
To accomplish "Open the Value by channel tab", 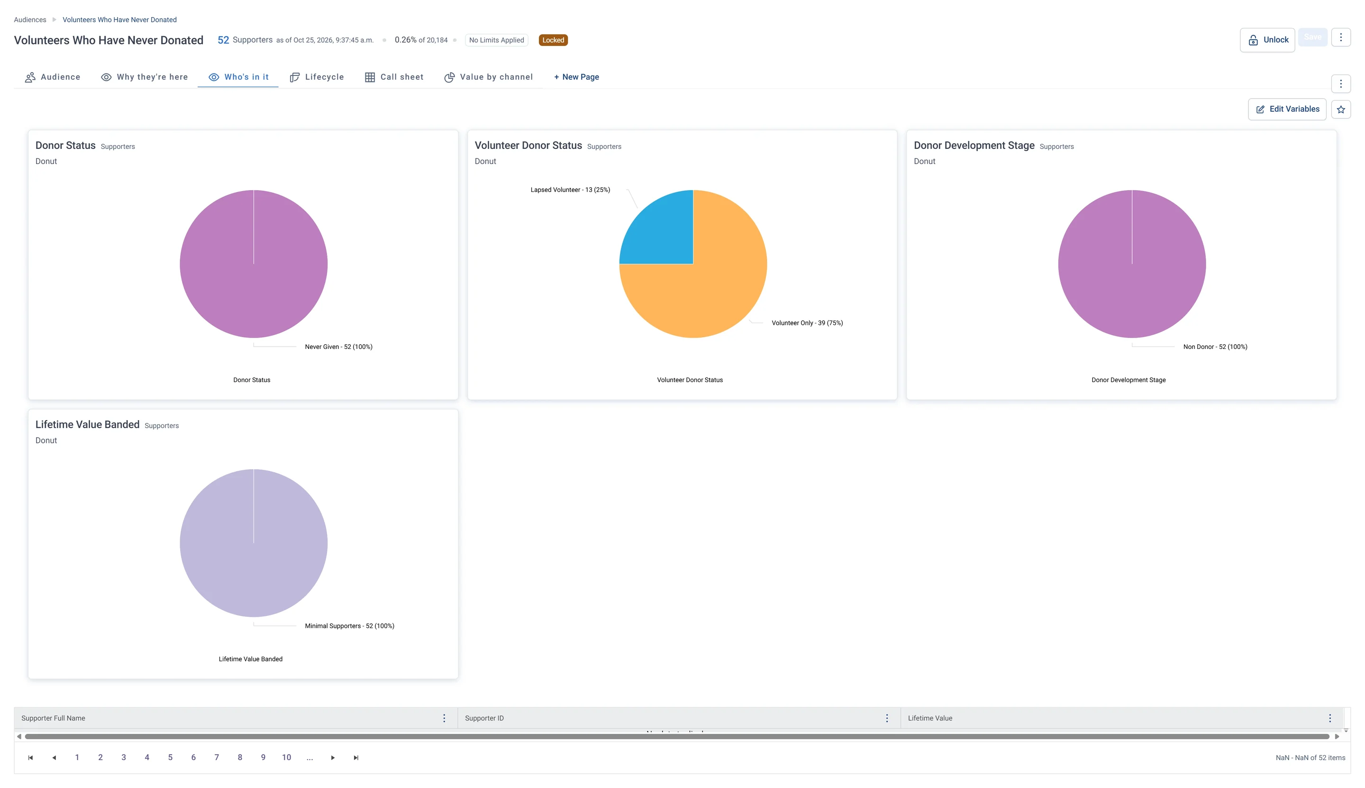I will click(x=489, y=77).
